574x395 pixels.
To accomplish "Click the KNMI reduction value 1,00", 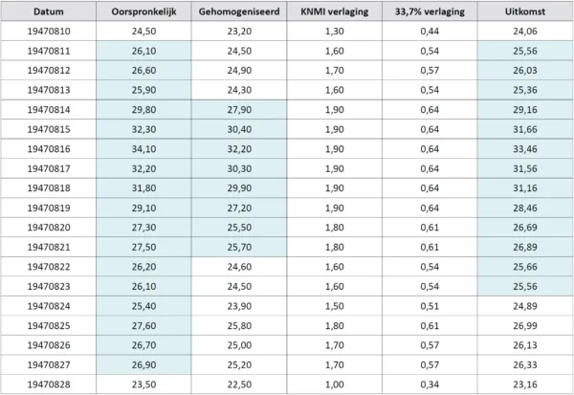I will point(334,385).
